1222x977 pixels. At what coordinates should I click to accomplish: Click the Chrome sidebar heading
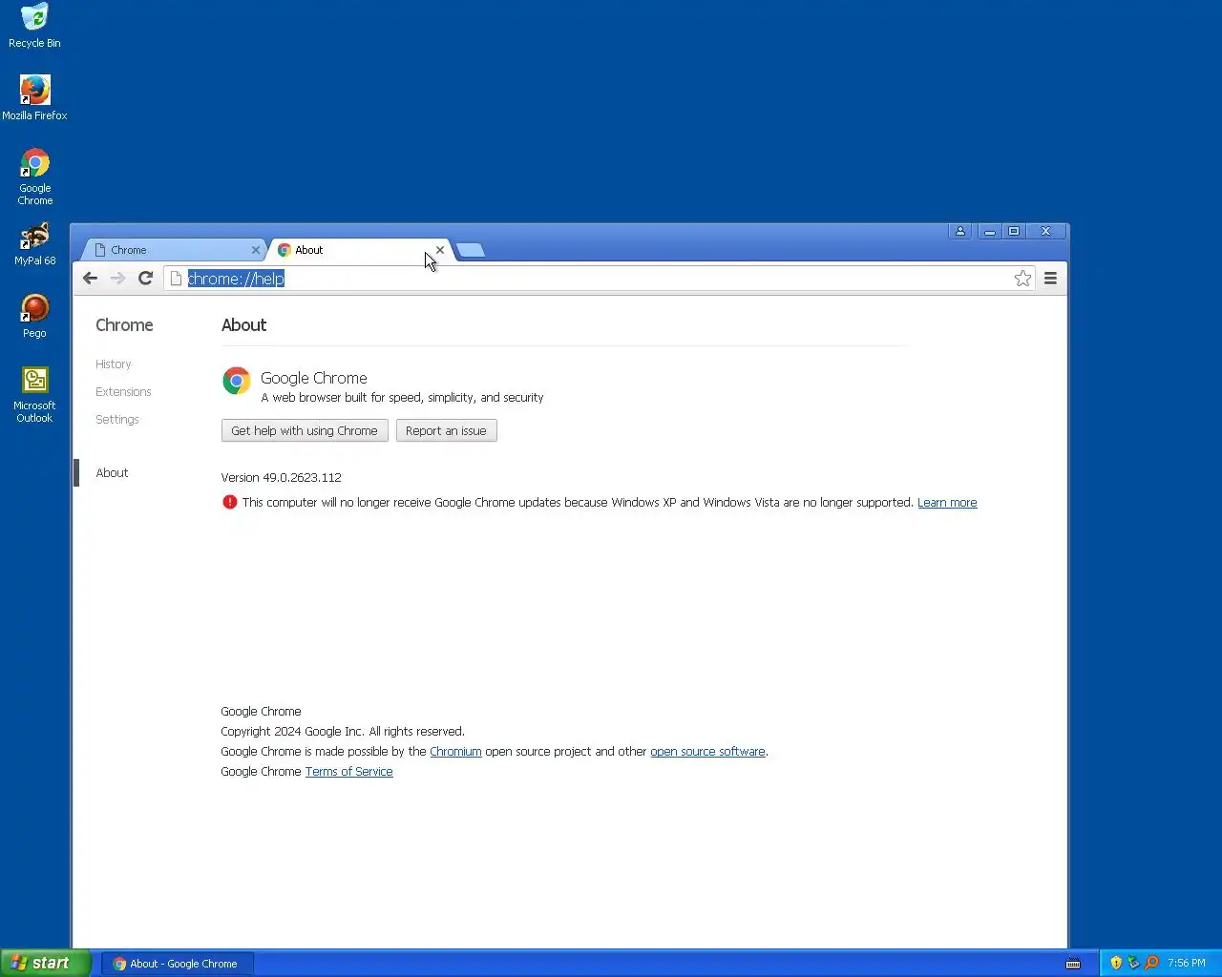click(124, 325)
